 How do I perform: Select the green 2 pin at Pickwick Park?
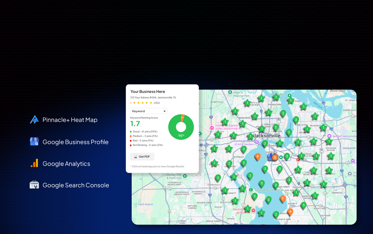point(276,214)
